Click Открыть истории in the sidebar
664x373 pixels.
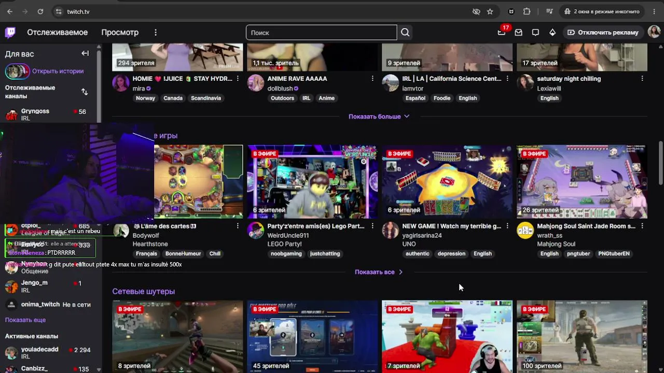click(58, 71)
